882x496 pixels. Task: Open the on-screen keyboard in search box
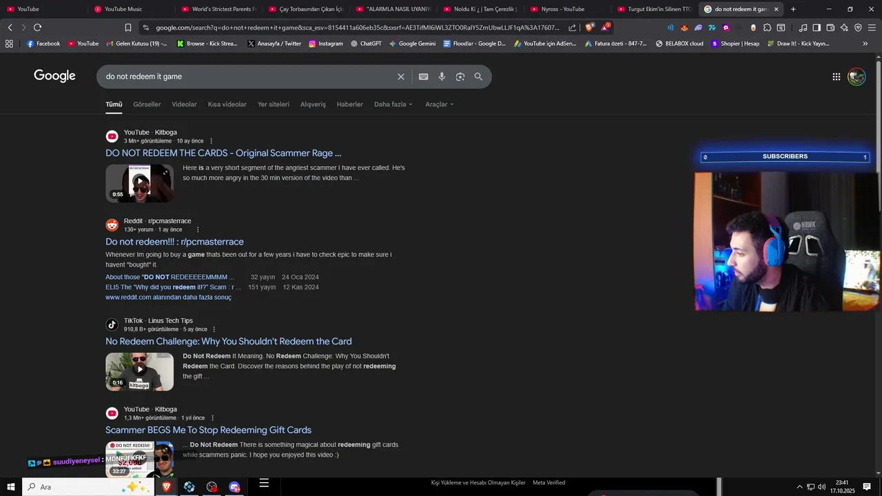(424, 76)
